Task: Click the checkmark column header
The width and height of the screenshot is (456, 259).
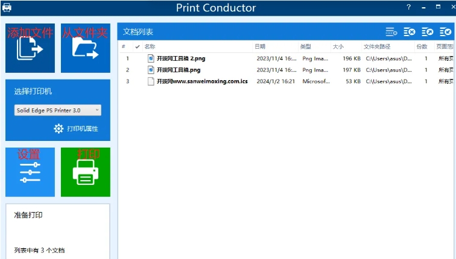Action: click(x=138, y=46)
